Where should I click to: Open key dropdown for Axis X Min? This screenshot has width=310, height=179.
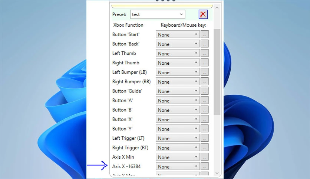coord(178,157)
